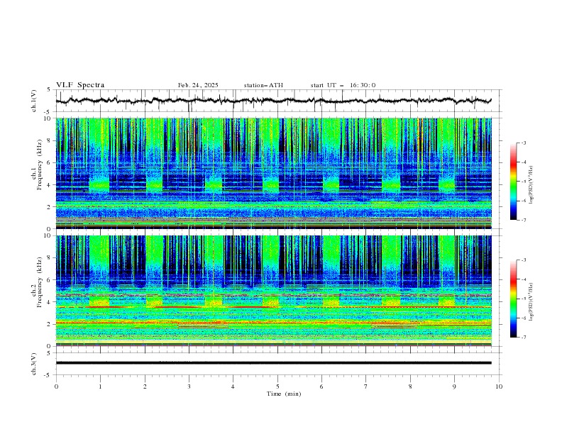Image resolution: width=562 pixels, height=434 pixels.
Task: Click the ch.2 spectrogram color bar
Action: [513, 299]
